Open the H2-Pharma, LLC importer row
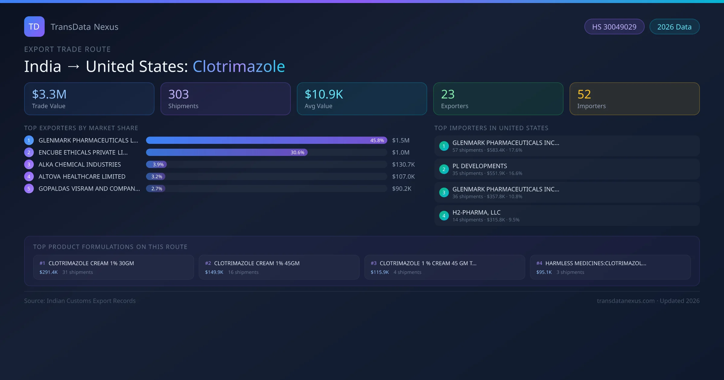The image size is (724, 380). point(567,216)
